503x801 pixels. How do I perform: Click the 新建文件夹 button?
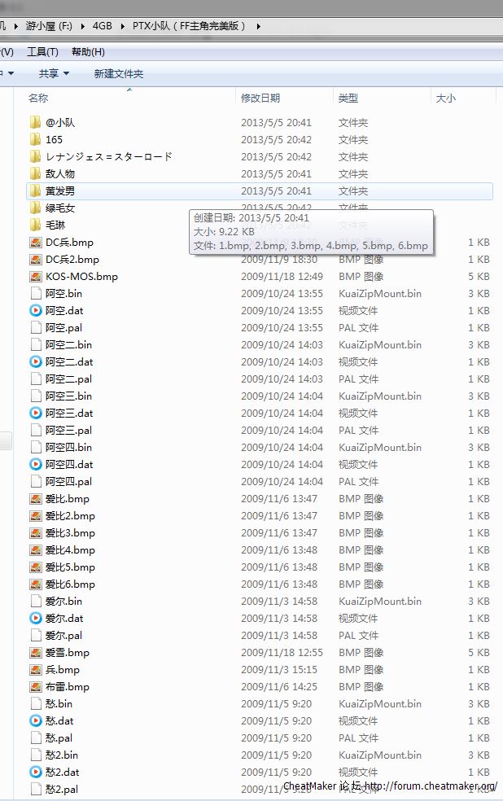point(118,73)
